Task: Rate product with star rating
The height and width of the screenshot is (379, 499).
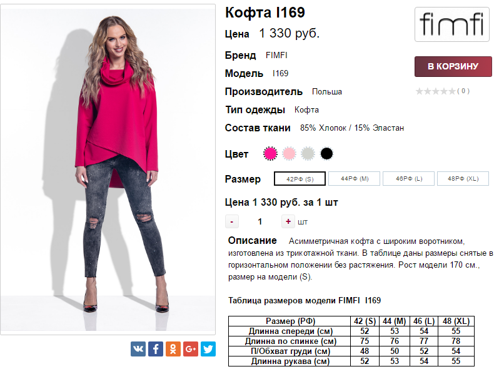Action: point(435,91)
